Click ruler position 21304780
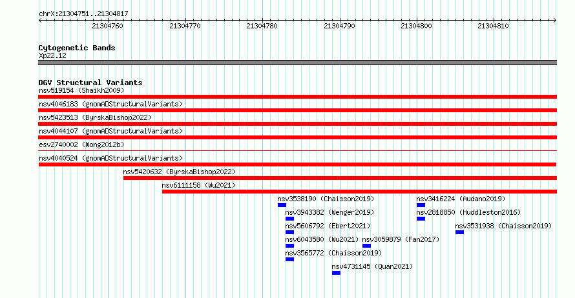This screenshot has height=298, width=575. (262, 26)
